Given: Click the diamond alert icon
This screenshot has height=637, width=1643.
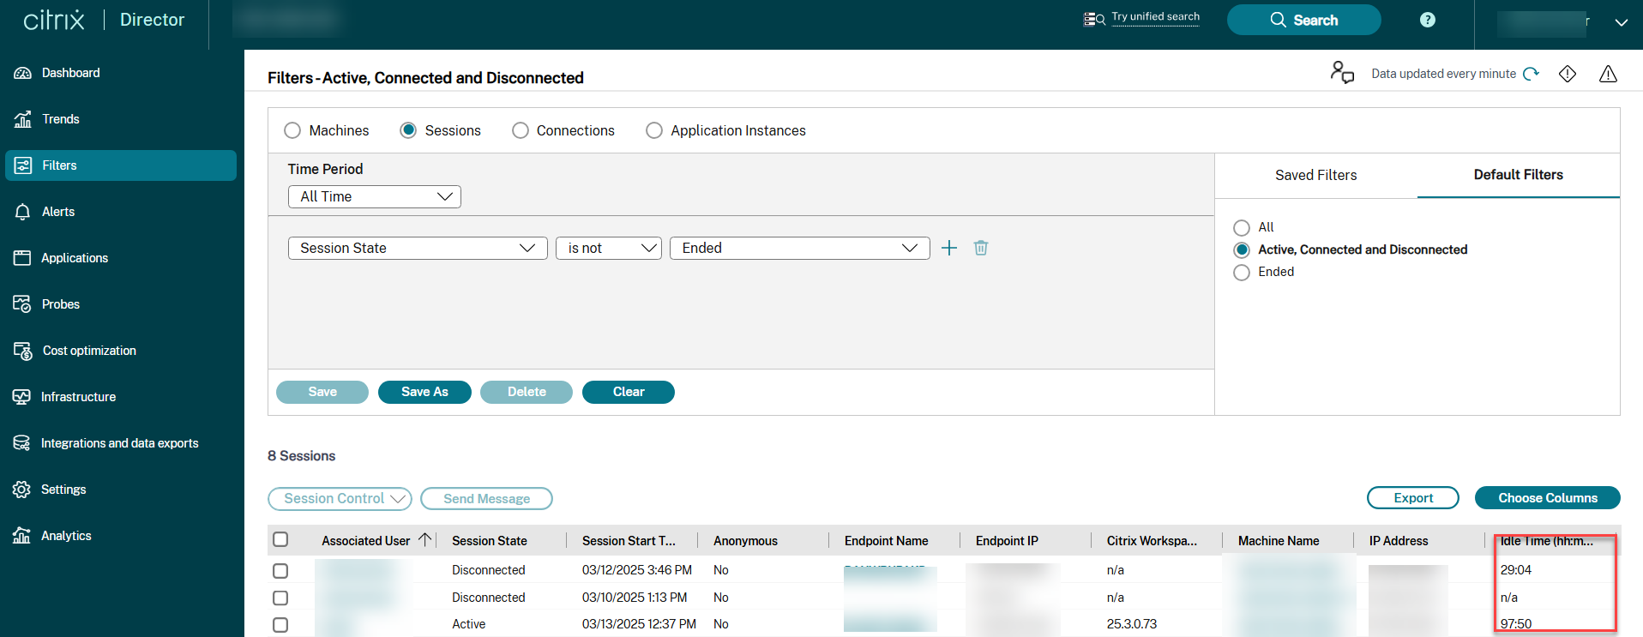Looking at the screenshot, I should click(x=1568, y=74).
